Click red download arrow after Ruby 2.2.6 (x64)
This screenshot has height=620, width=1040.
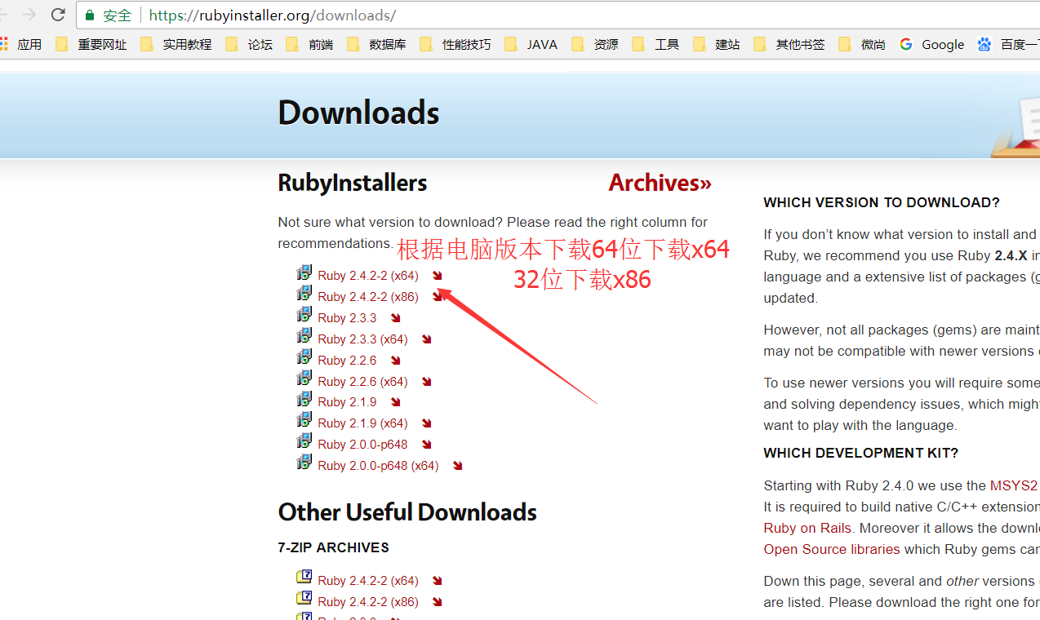tap(427, 382)
